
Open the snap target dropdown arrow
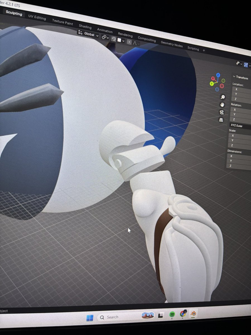(124, 41)
